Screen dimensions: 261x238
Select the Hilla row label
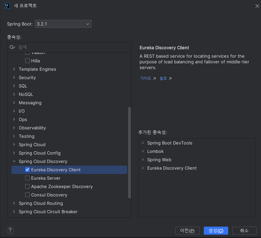click(35, 61)
